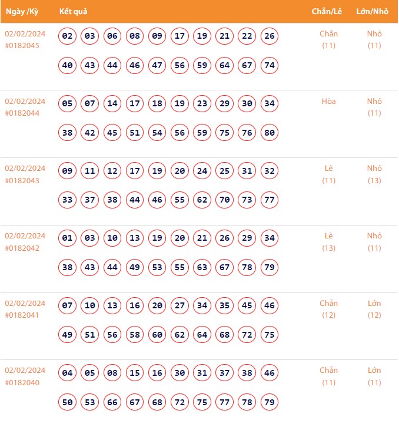Viewport: 399px width, 424px height.
Task: Click ball 01 in draw #0182042
Action: point(68,238)
